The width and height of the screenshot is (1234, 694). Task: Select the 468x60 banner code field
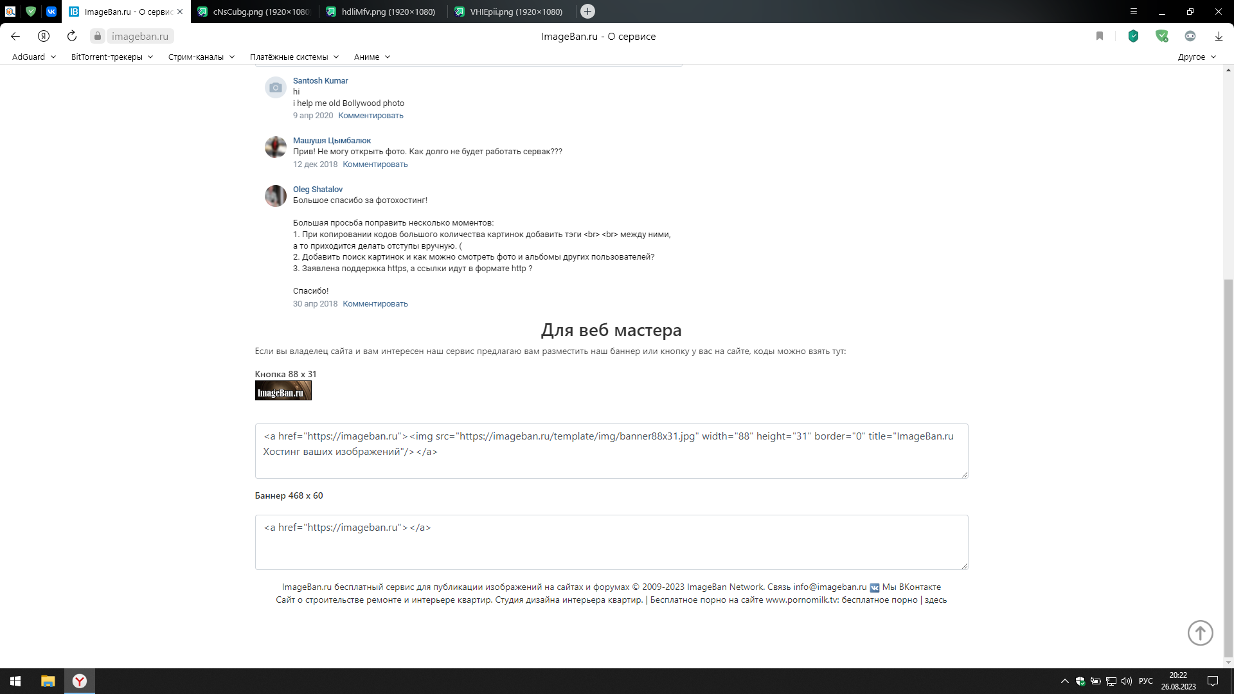(x=611, y=542)
